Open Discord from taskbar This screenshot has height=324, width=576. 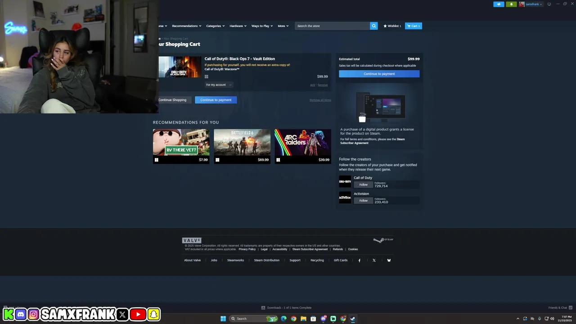point(323,319)
